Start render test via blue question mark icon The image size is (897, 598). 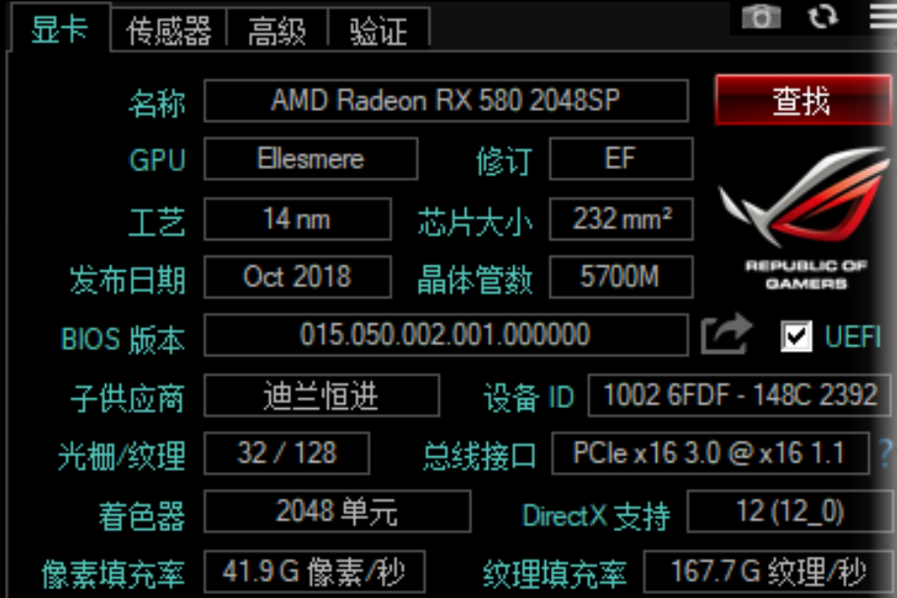pyautogui.click(x=888, y=453)
